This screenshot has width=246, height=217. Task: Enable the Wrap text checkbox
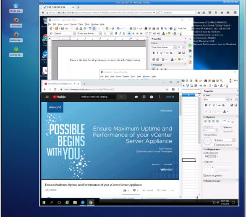222,127
